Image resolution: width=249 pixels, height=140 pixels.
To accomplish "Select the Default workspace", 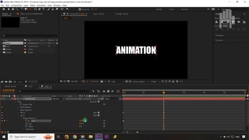I will pos(159,9).
